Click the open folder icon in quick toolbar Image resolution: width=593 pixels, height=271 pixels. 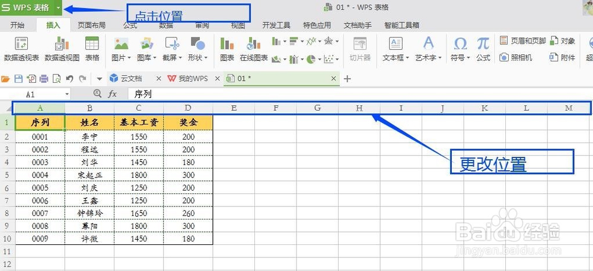coord(5,79)
